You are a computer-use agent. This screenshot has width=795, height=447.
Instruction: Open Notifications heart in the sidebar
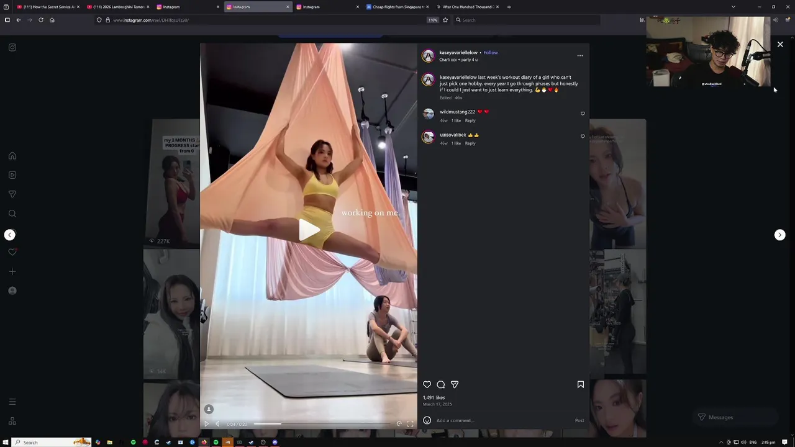point(12,252)
